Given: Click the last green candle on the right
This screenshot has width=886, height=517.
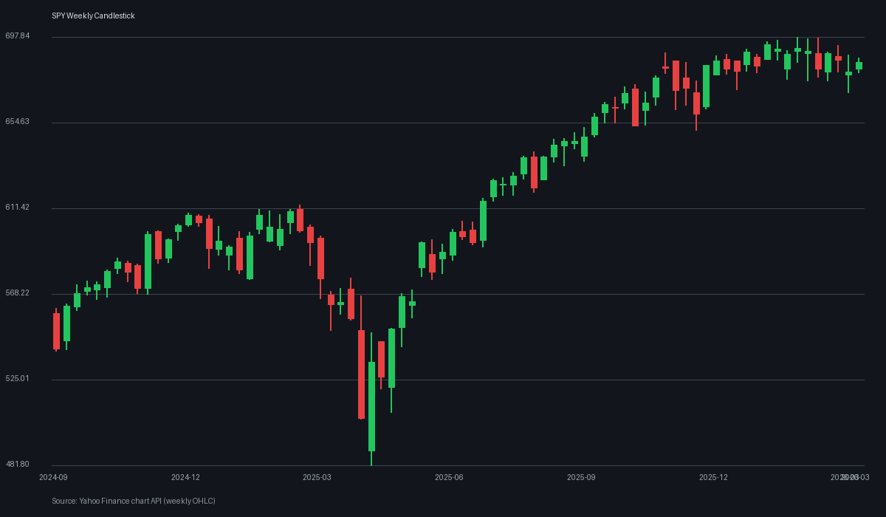Looking at the screenshot, I should (859, 66).
